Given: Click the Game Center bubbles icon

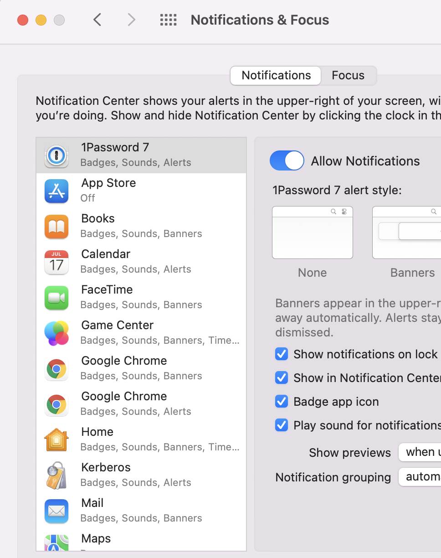Looking at the screenshot, I should 56,333.
